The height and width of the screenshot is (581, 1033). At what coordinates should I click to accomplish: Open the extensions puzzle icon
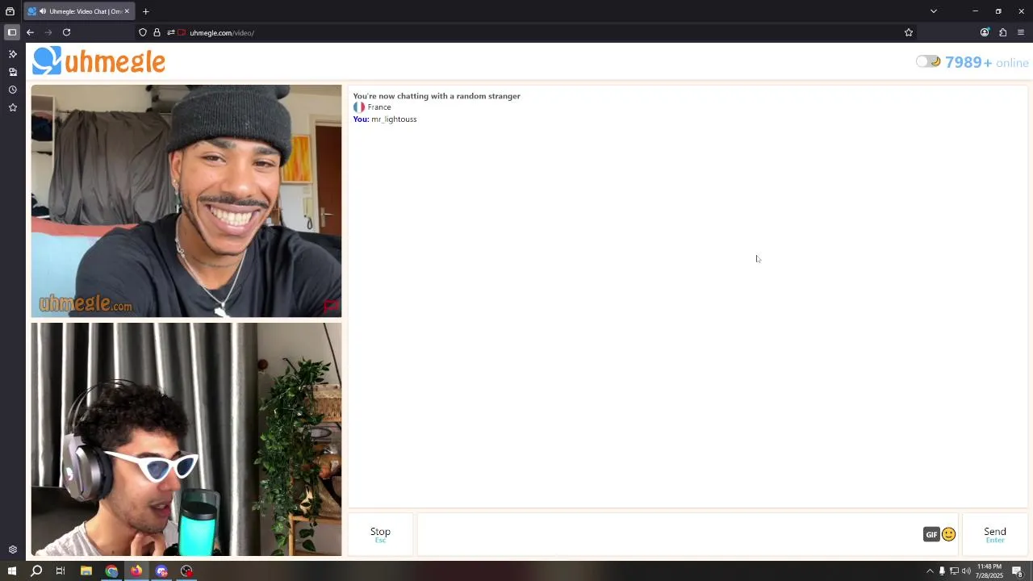(1002, 32)
